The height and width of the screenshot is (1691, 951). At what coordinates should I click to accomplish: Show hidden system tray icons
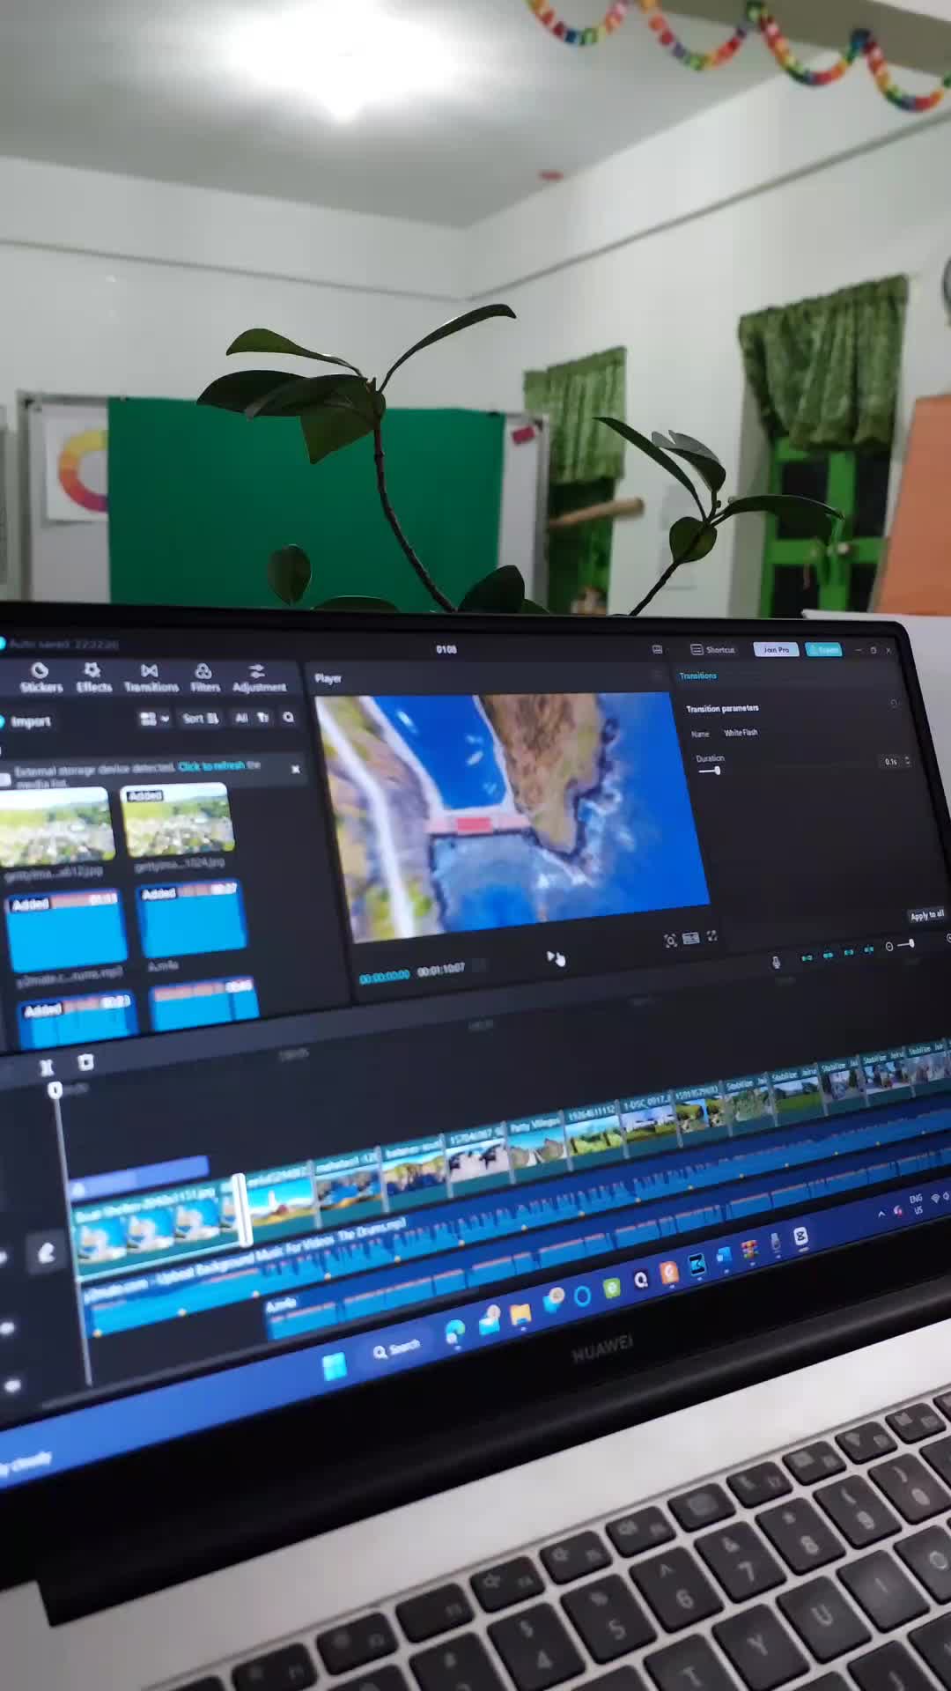[881, 1214]
